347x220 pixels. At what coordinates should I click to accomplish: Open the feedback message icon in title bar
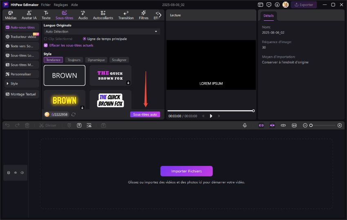tap(269, 4)
